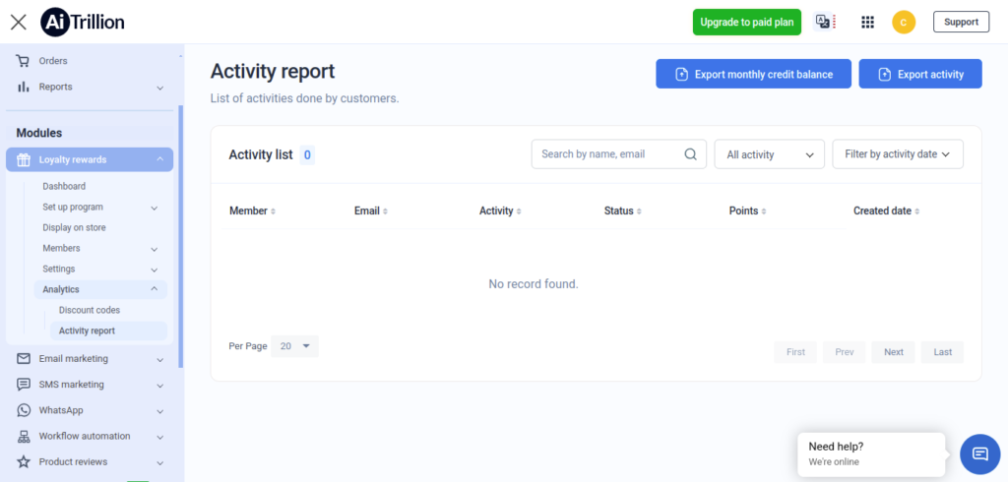The image size is (1008, 482).
Task: Click the Email marketing envelope icon
Action: tap(24, 359)
